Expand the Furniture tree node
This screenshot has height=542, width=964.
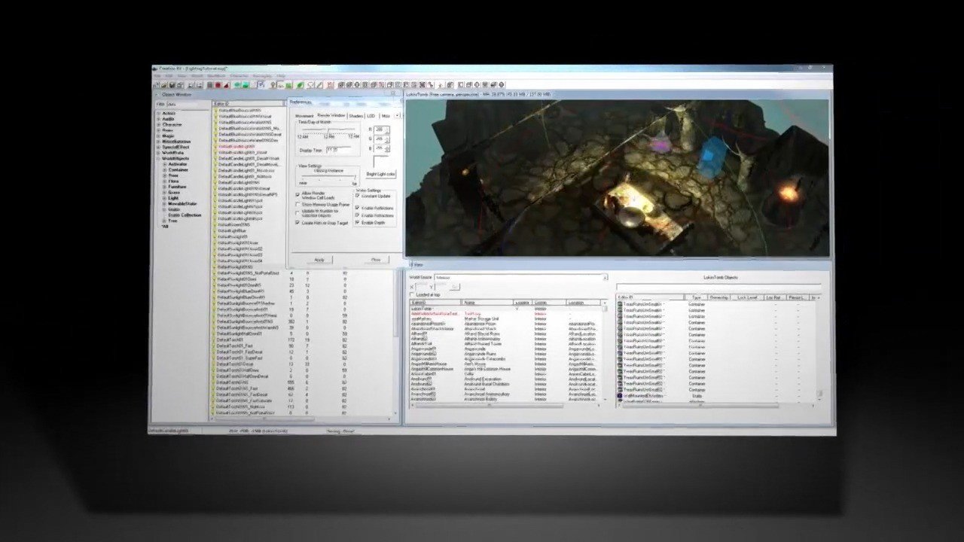click(x=165, y=186)
